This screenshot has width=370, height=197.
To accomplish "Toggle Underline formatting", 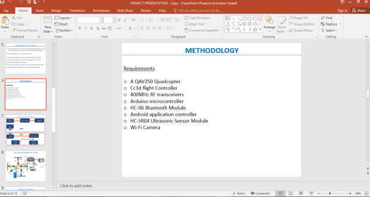I will point(91,28).
